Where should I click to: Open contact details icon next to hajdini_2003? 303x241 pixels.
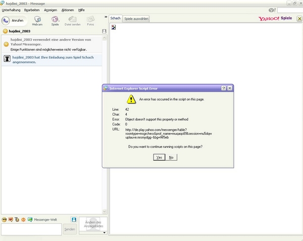point(104,31)
